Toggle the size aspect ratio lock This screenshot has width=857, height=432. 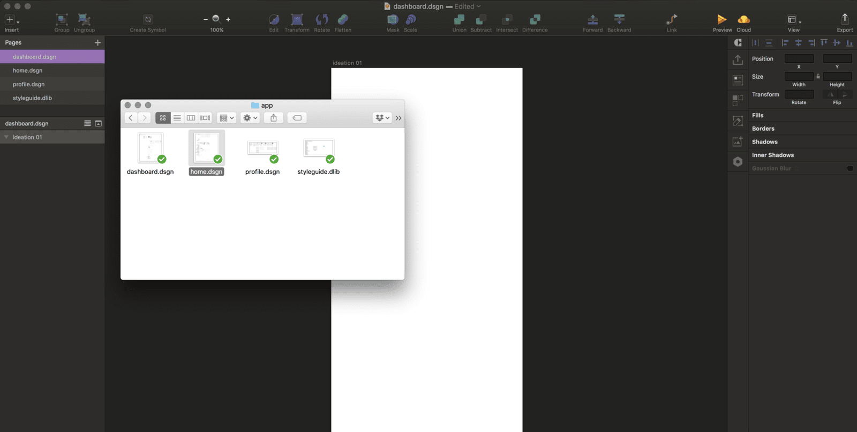818,76
